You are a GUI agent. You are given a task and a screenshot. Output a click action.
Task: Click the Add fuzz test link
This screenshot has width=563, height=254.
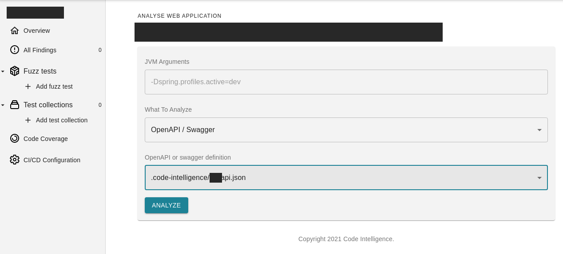coord(54,86)
